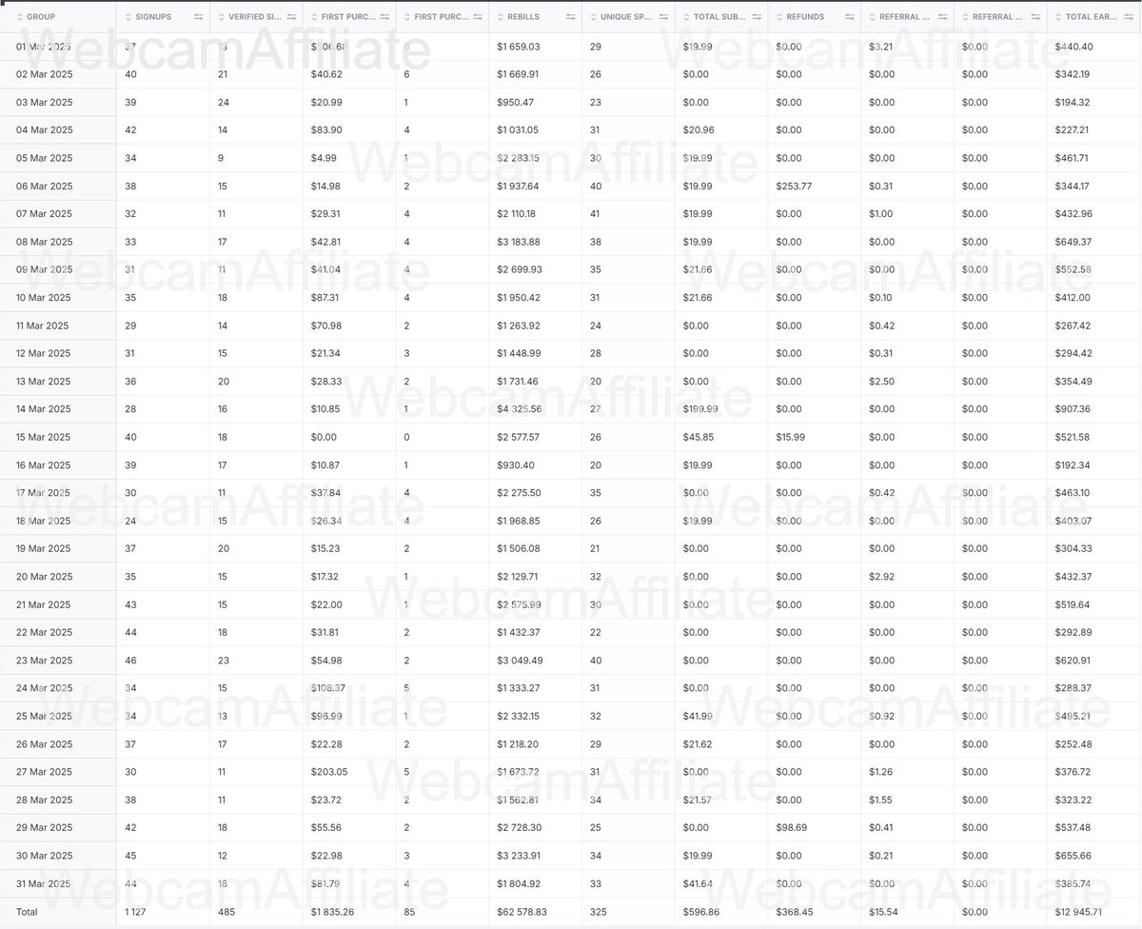Open column options icon for Verified Si...
The height and width of the screenshot is (929, 1142).
point(291,17)
